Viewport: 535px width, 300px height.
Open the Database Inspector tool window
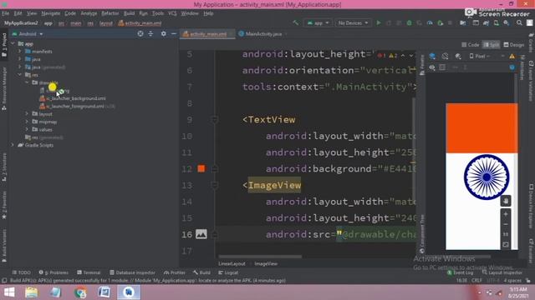pos(132,272)
